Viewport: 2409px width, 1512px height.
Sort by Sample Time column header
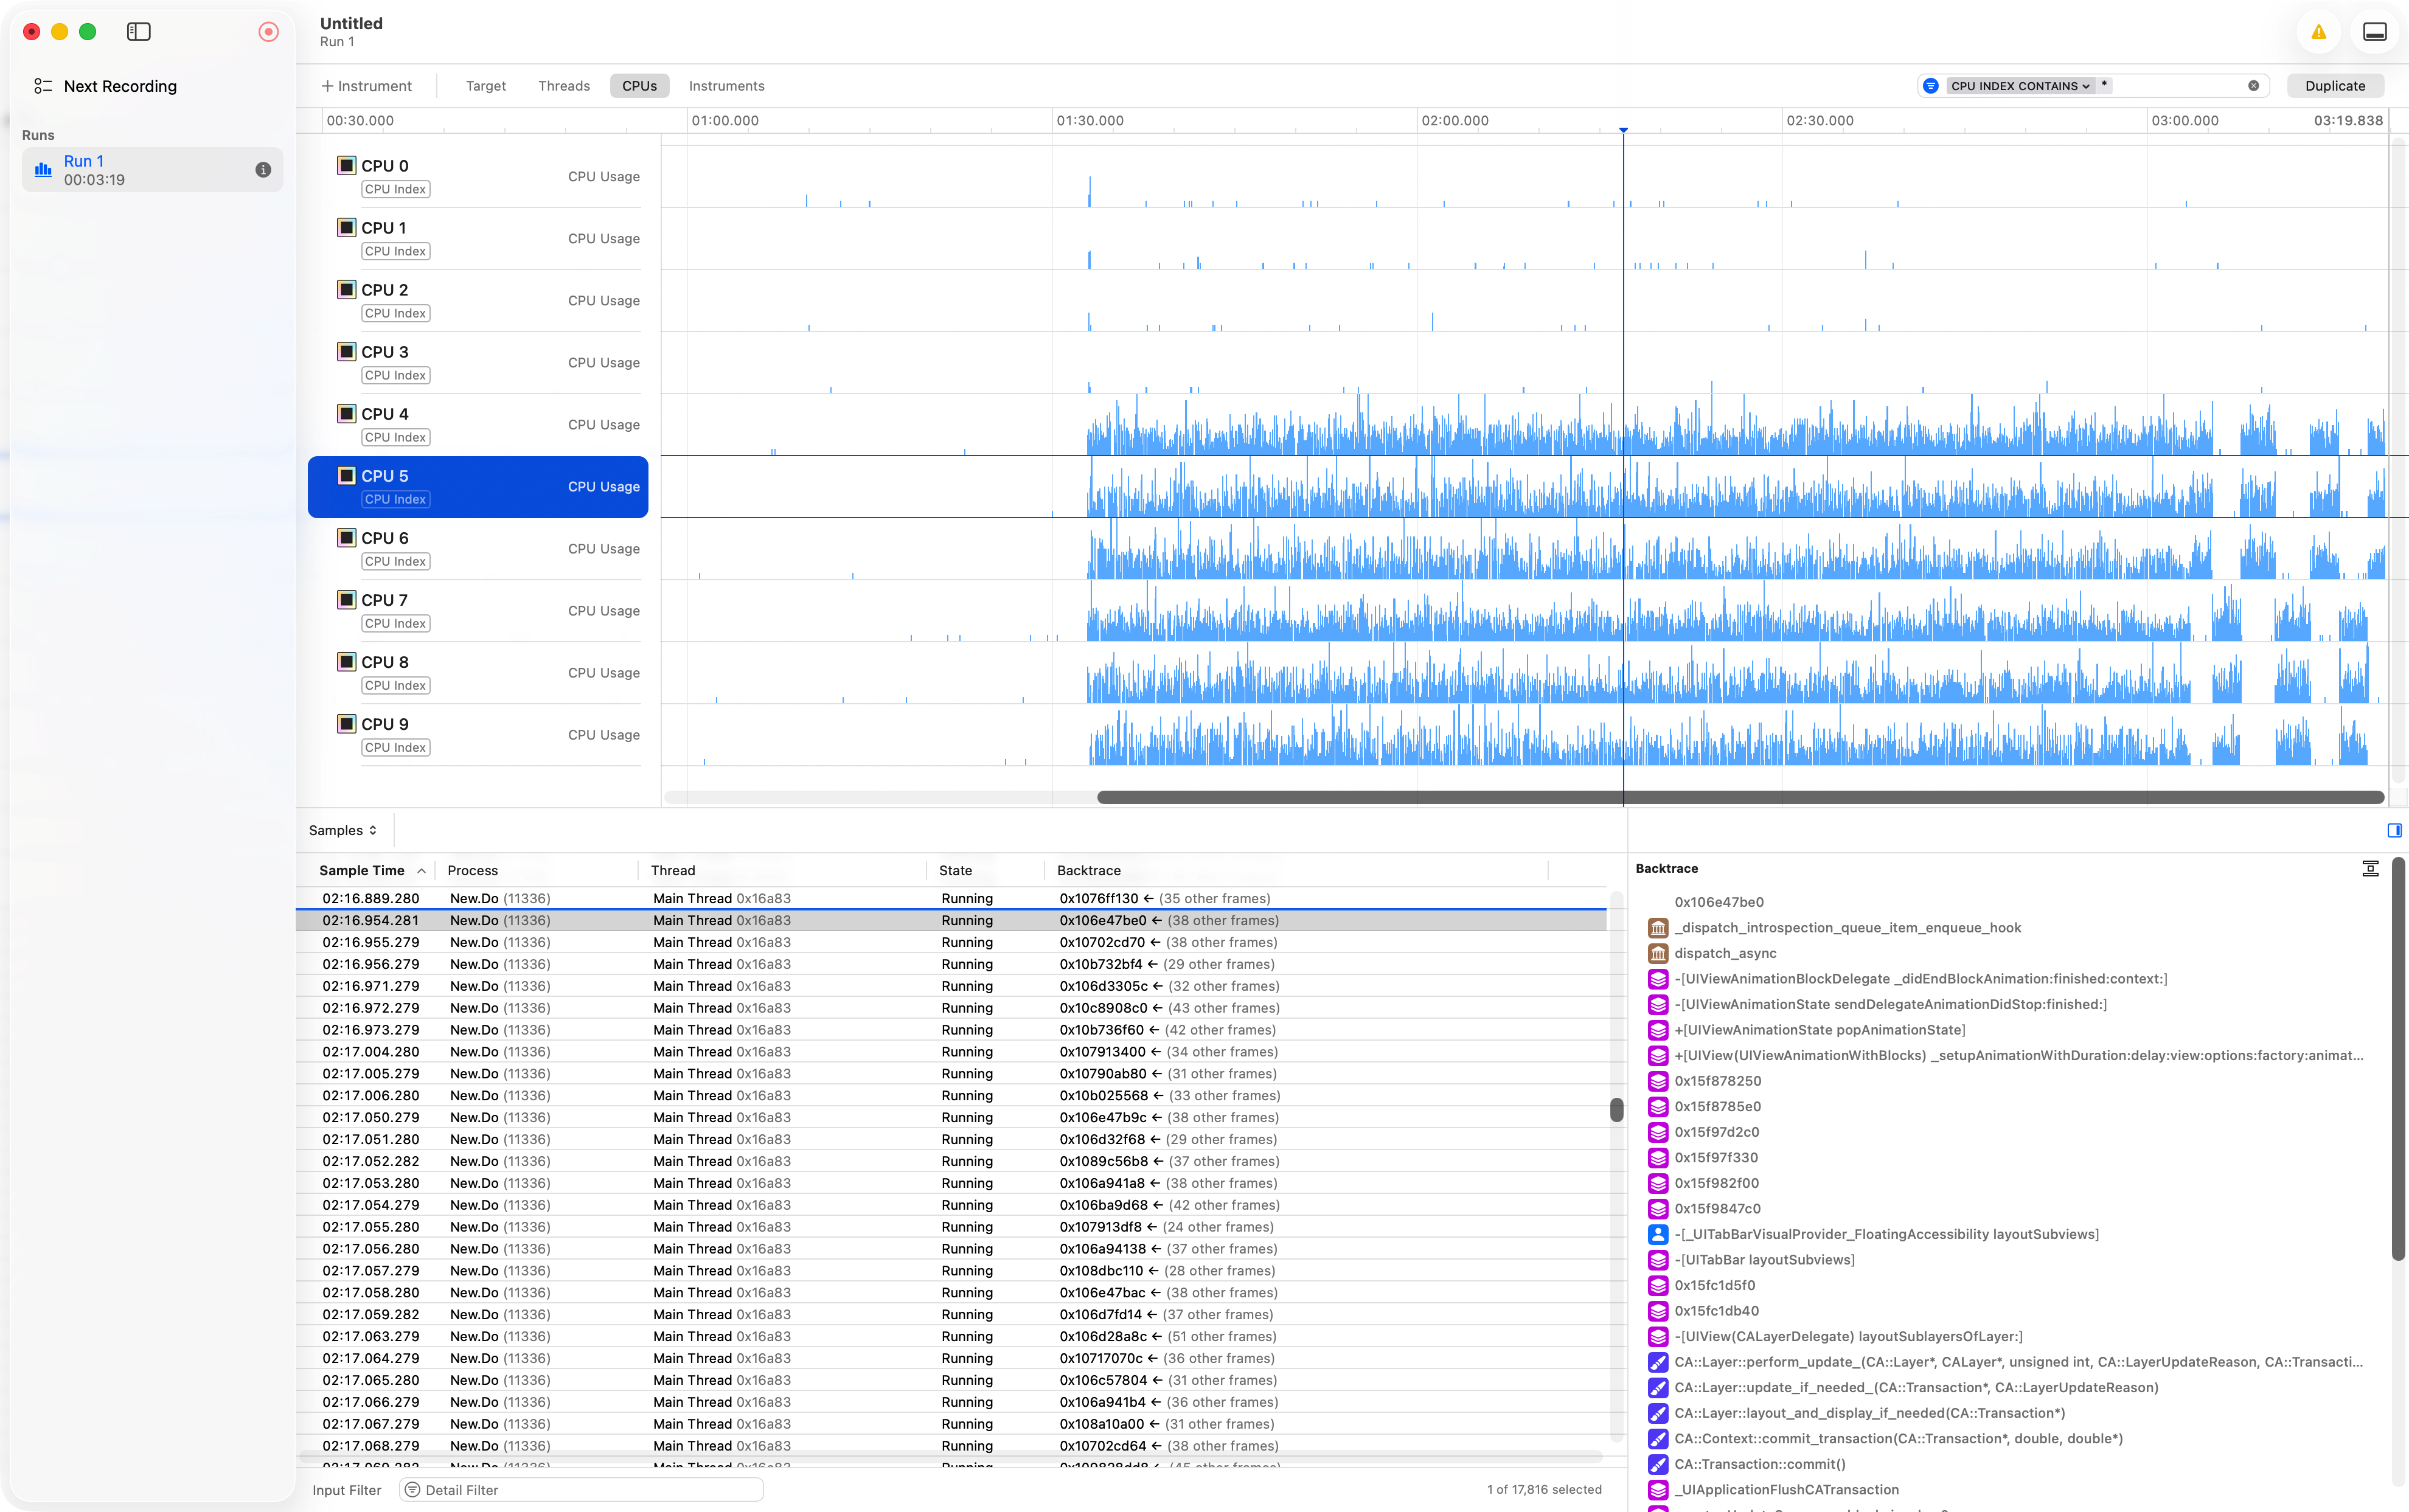[362, 870]
